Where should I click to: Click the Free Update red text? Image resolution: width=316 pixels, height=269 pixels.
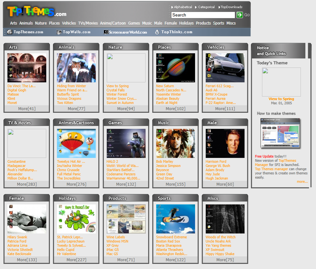[x=264, y=156]
